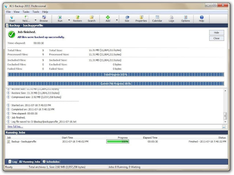
Task: Click the Hide button
Action: point(216,32)
